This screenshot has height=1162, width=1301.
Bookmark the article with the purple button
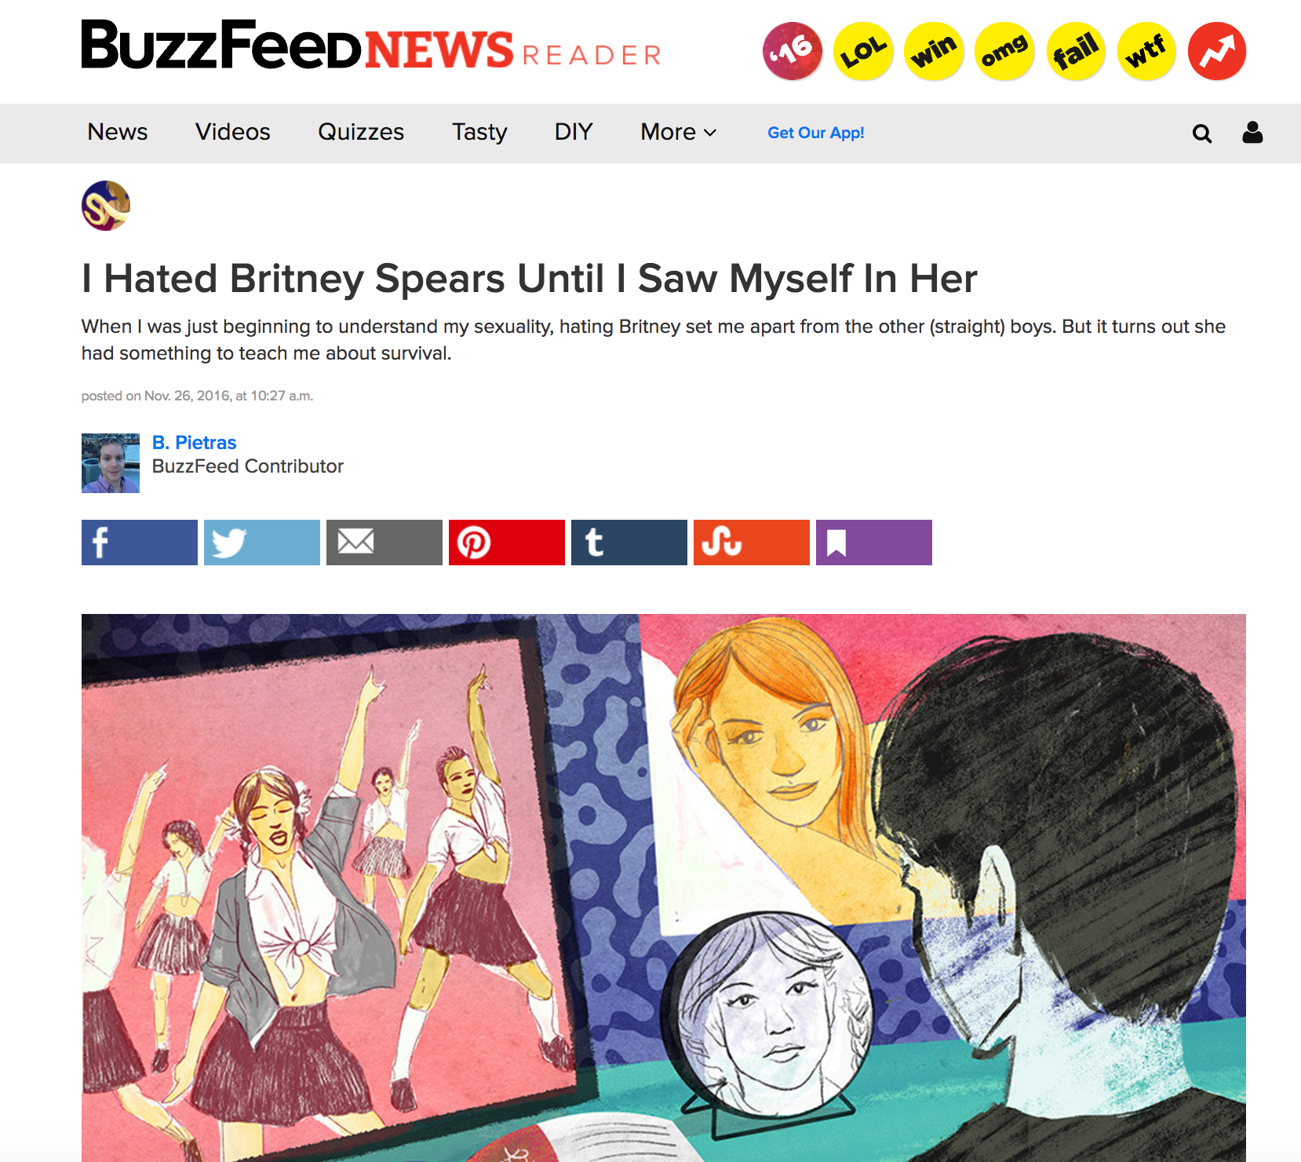coord(874,543)
